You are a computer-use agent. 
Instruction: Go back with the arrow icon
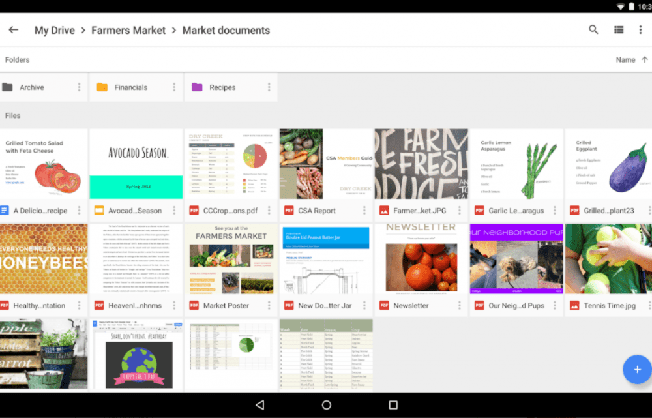[13, 29]
